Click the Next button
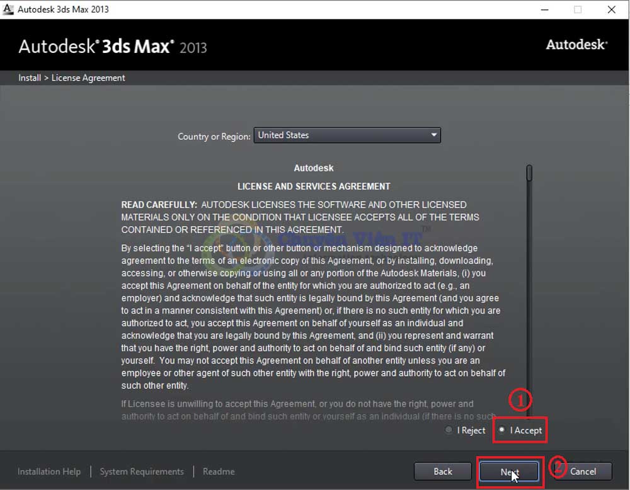Viewport: 630px width, 490px height. (509, 472)
